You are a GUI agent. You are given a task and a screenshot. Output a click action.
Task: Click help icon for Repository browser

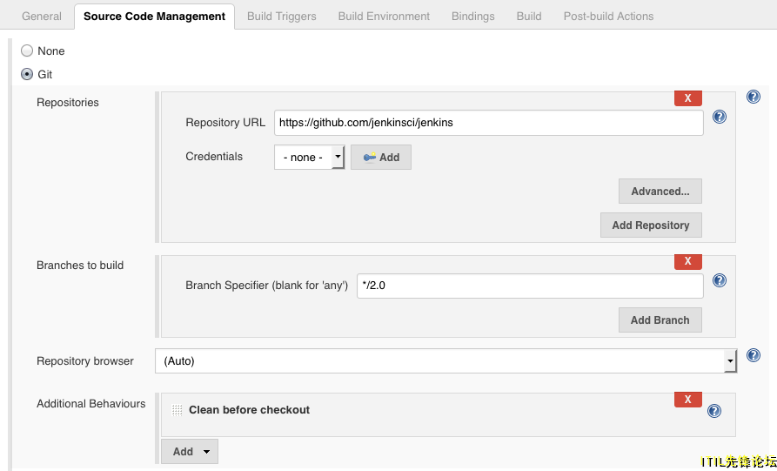[754, 355]
